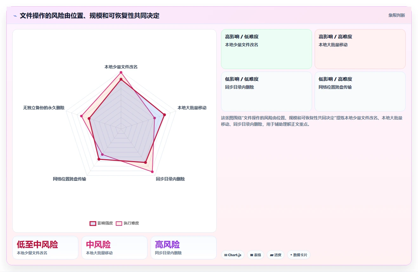This screenshot has width=418, height=272.
Task: Click the 低至中风险 stat card
Action: click(45, 248)
